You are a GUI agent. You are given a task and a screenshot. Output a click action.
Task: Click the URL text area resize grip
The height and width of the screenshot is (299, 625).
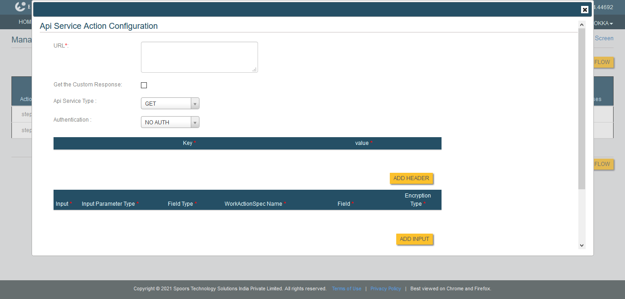254,69
